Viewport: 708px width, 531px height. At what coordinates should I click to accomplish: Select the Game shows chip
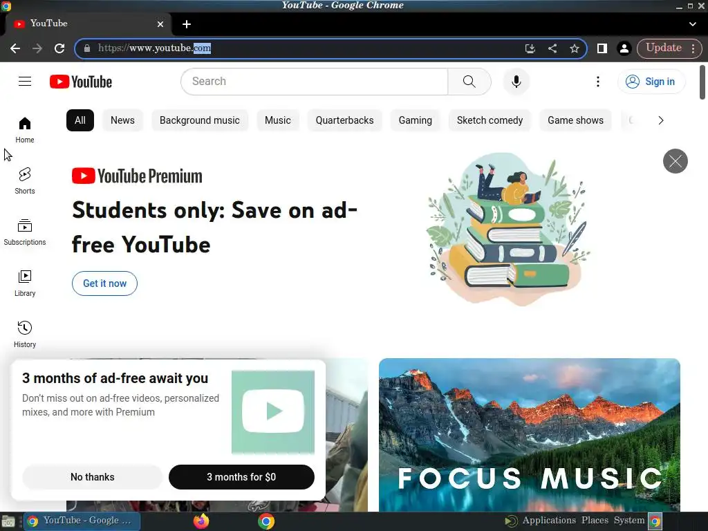(576, 120)
